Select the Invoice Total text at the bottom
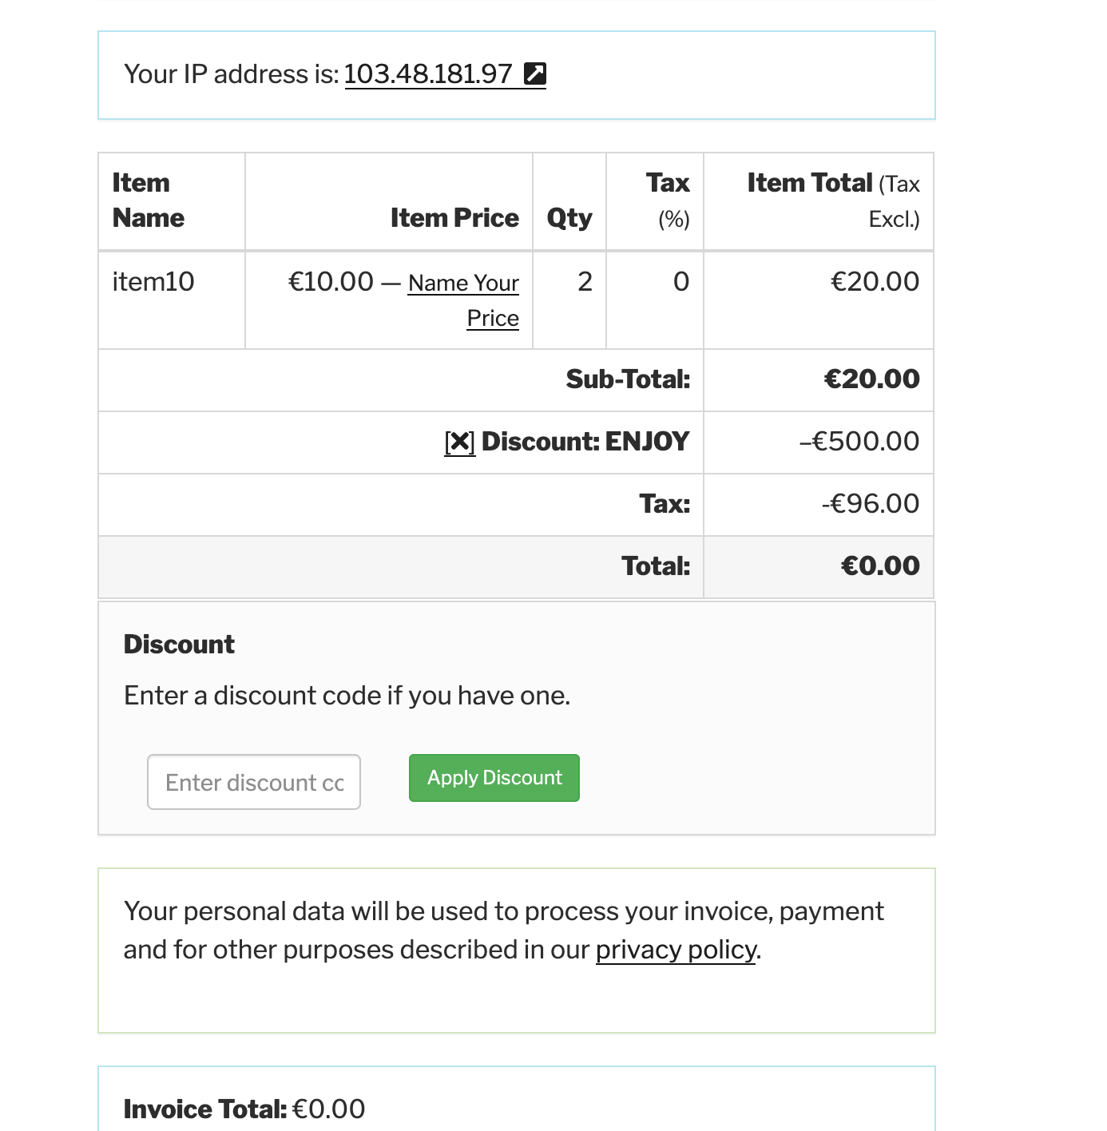 (x=204, y=1109)
